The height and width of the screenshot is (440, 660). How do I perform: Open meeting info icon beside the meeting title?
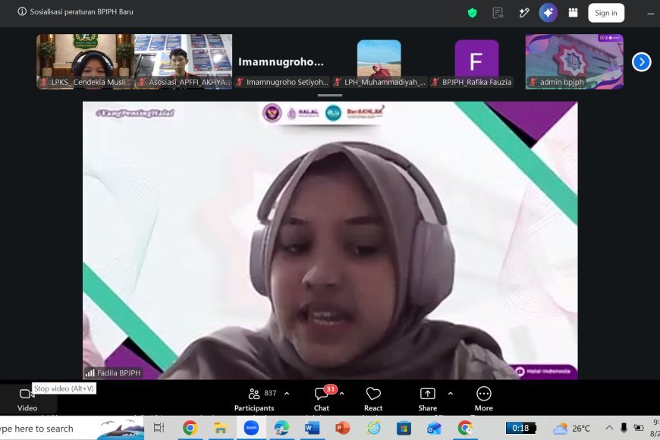click(x=22, y=11)
